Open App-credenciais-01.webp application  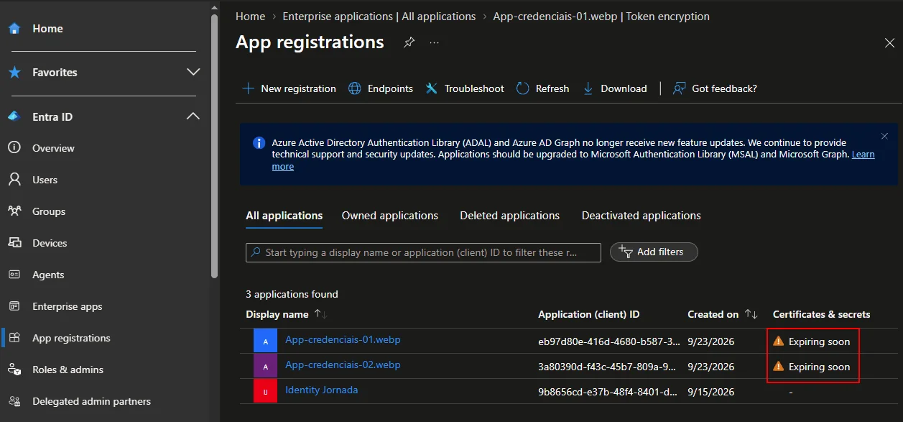click(x=343, y=339)
